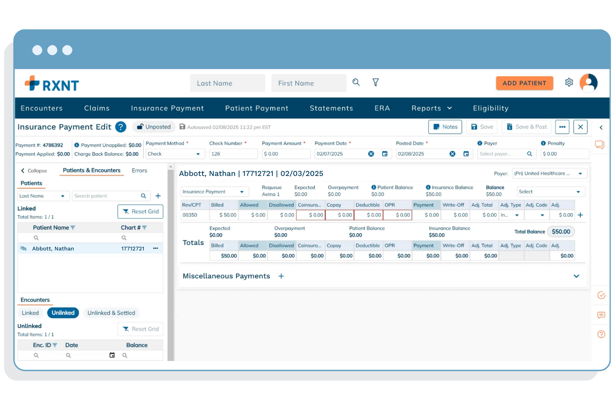Click the patient search magnifier icon in header

(x=356, y=82)
